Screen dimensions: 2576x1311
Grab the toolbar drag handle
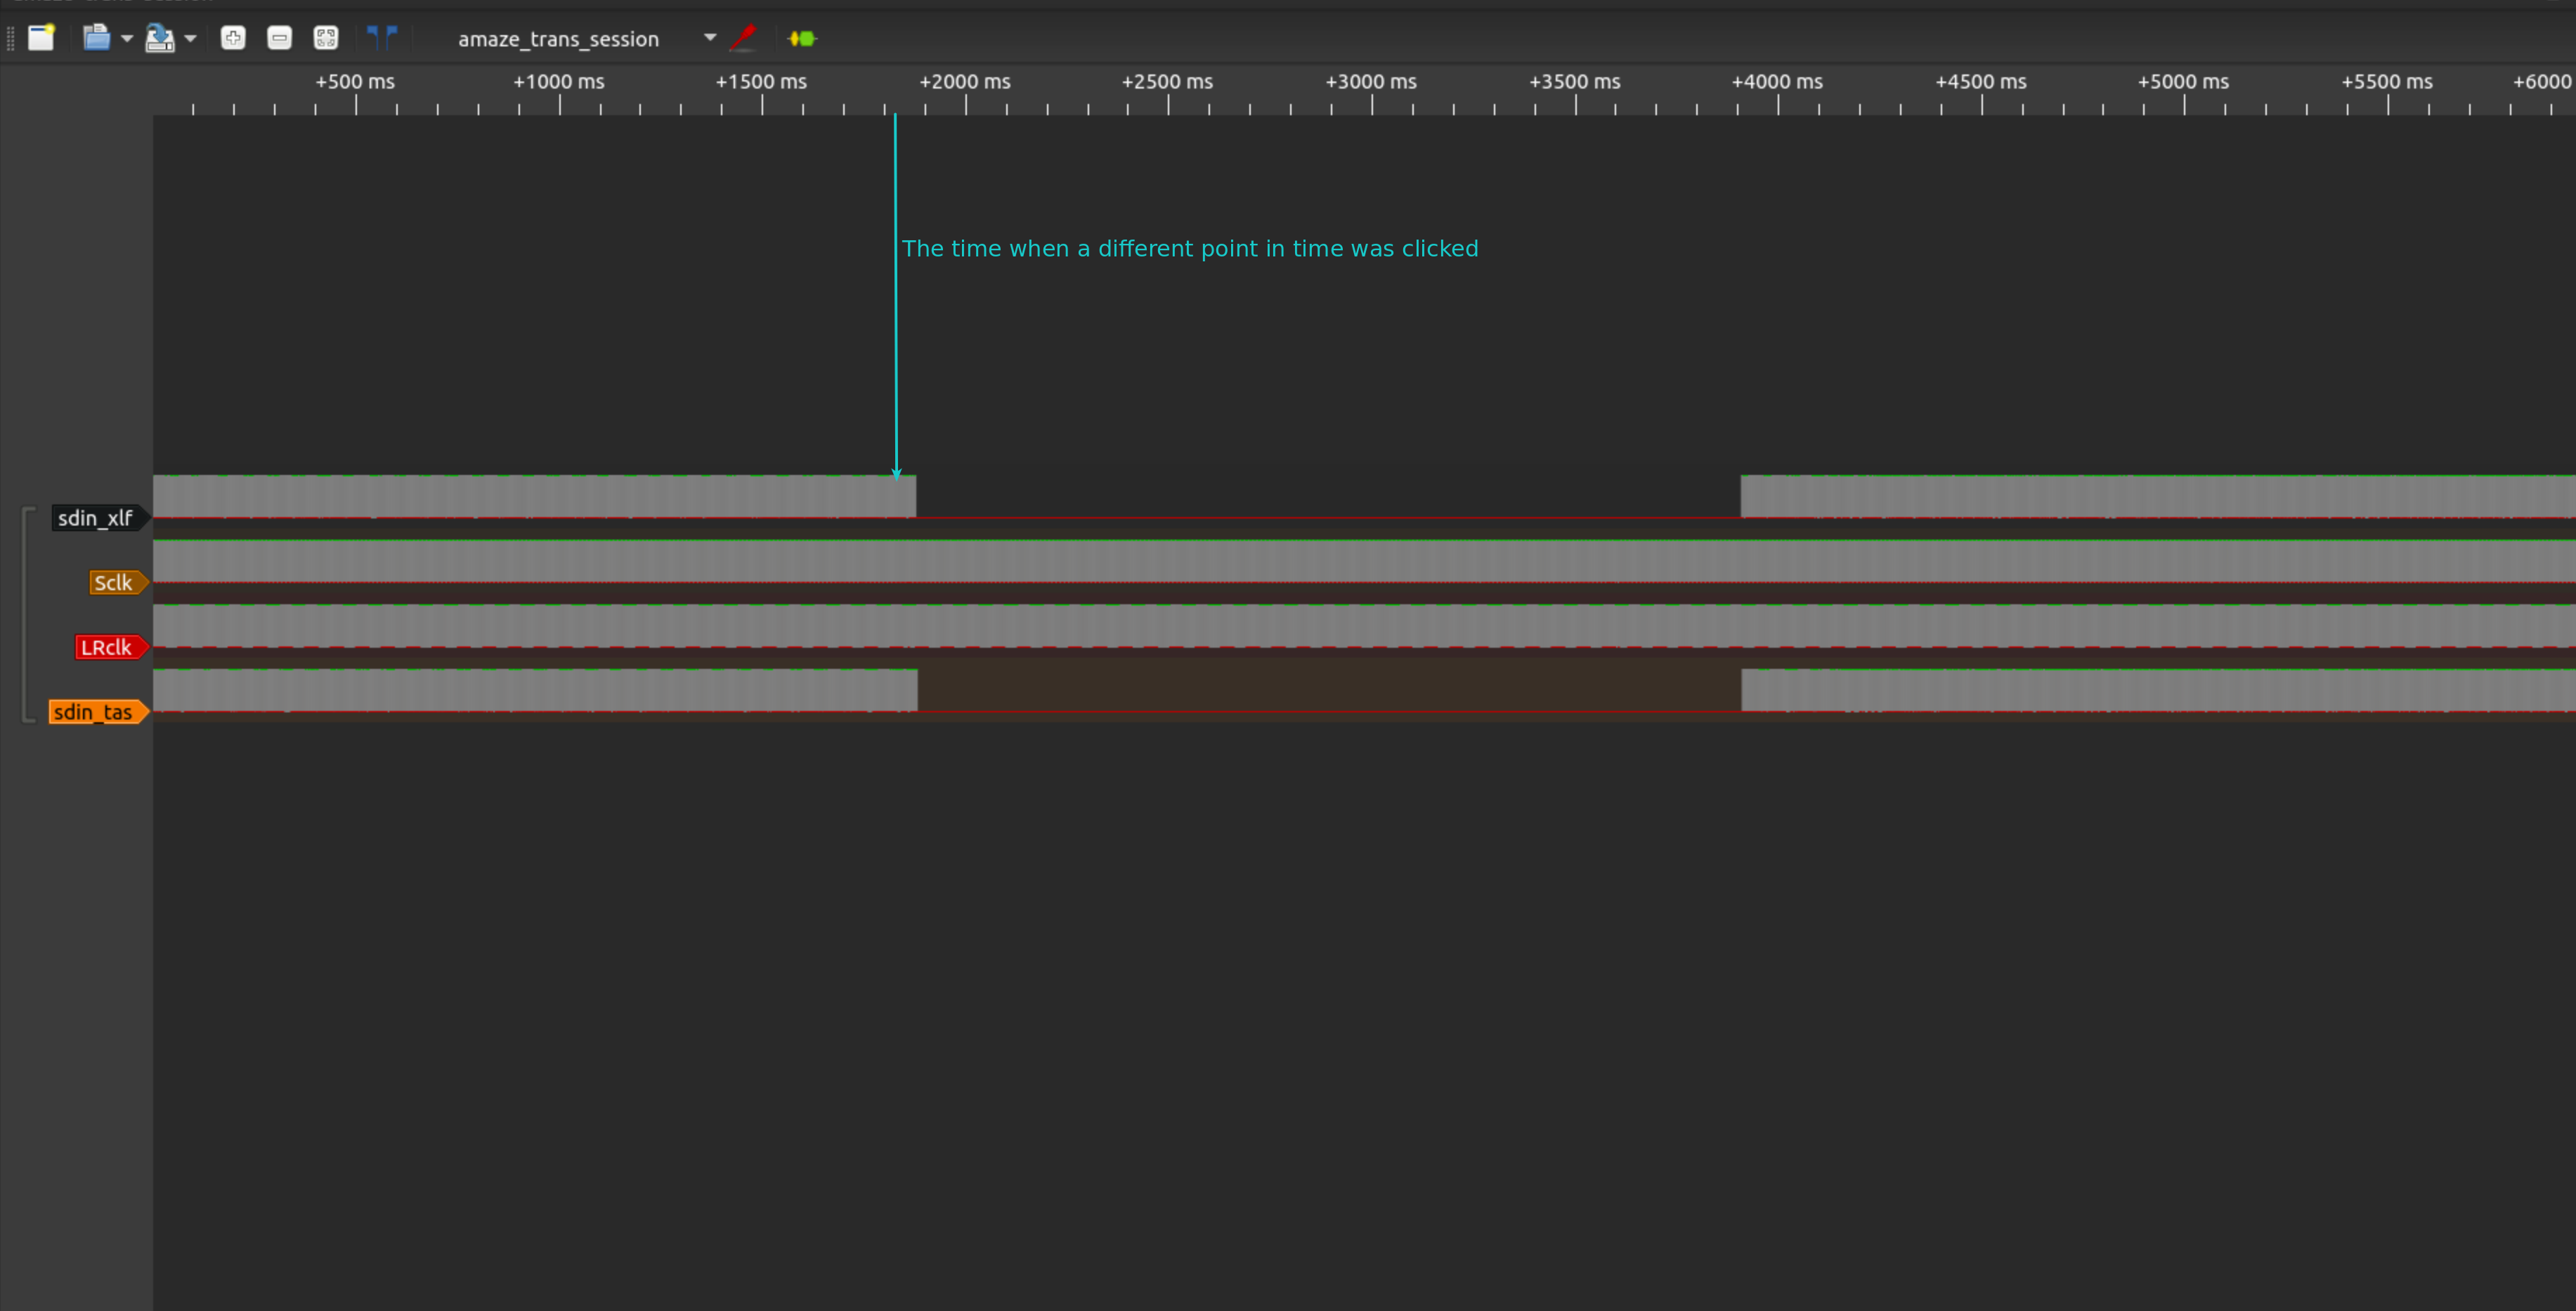[x=10, y=38]
